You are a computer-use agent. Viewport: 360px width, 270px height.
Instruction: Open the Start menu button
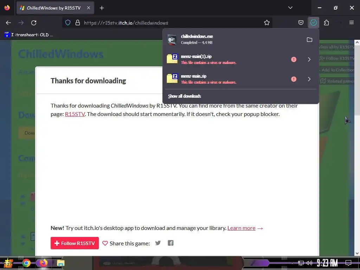click(8, 263)
